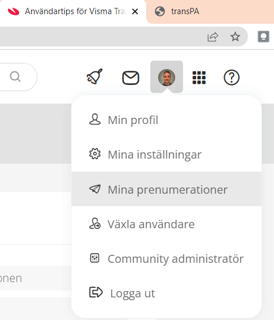Click Logga ut to sign out
This screenshot has width=274, height=320.
(x=166, y=293)
